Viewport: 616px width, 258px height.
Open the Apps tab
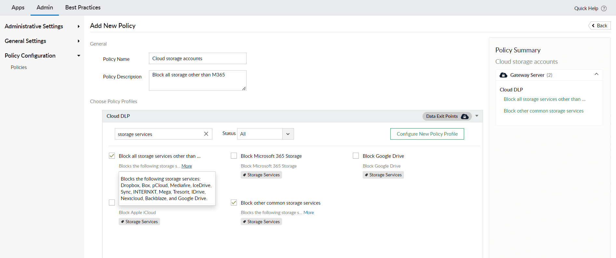tap(18, 7)
